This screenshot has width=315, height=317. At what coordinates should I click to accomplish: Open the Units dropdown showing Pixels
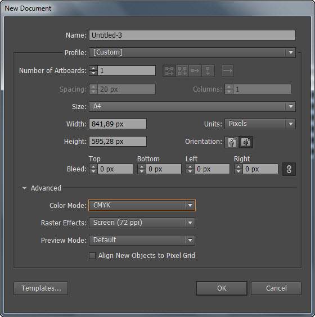[260, 124]
